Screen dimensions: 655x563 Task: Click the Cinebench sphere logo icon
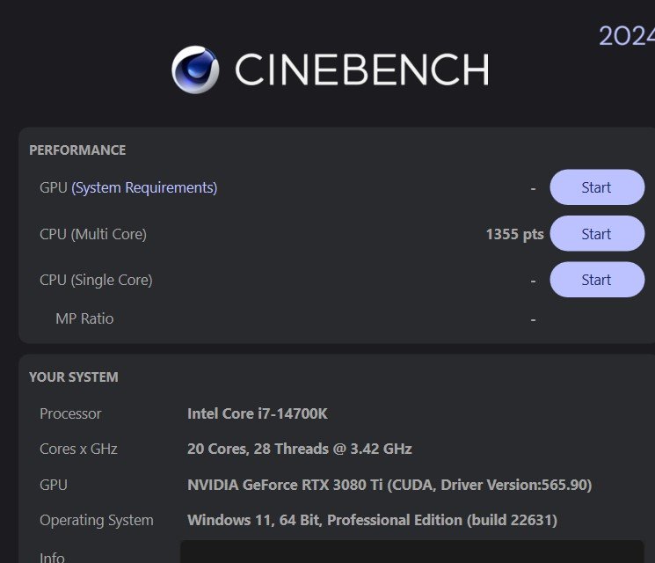(x=195, y=69)
